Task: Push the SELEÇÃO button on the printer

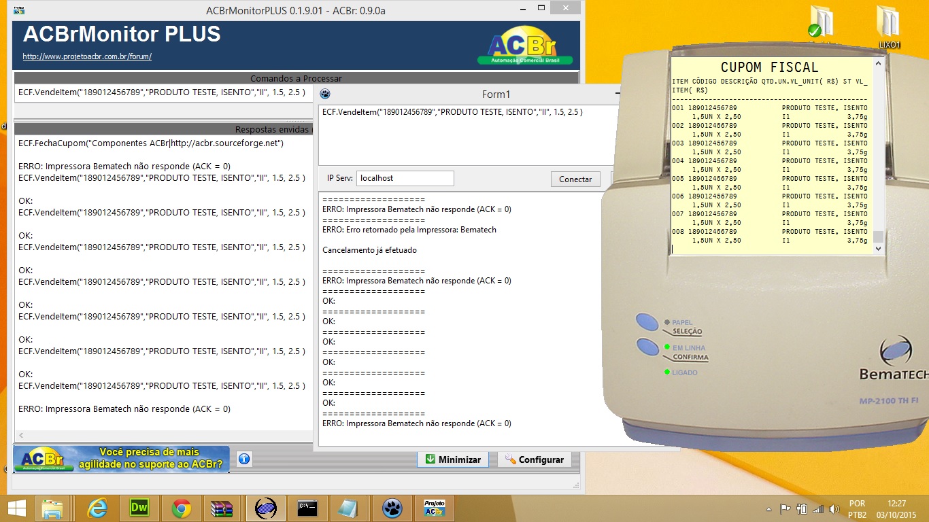Action: point(647,323)
